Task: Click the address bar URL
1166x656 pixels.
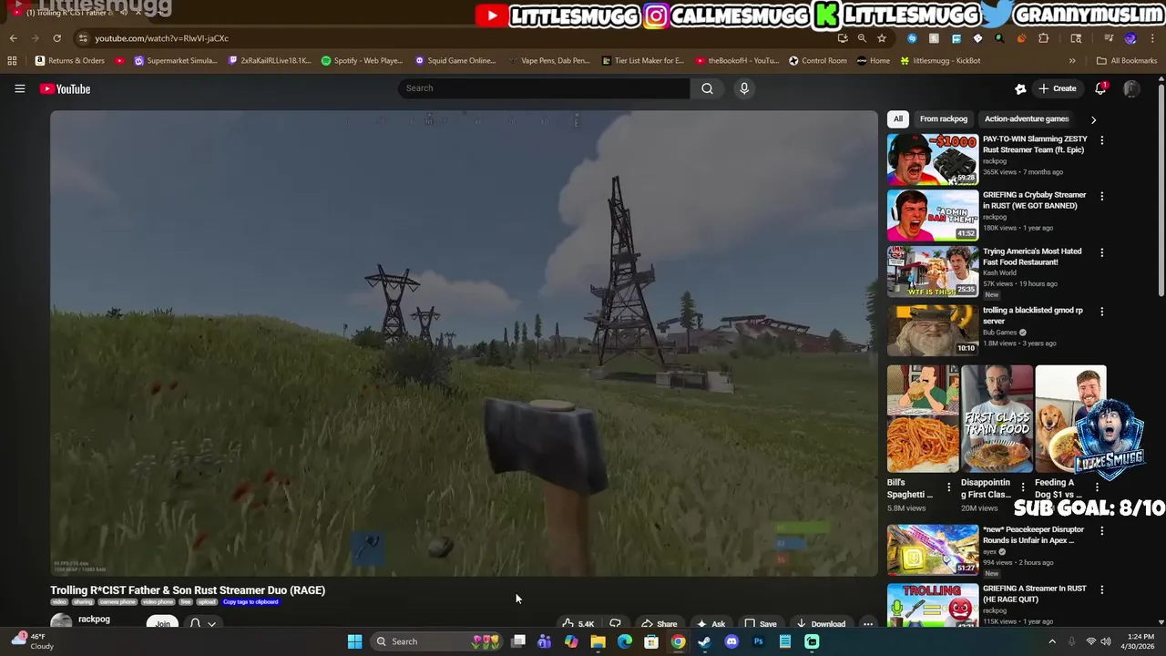Action: (161, 38)
